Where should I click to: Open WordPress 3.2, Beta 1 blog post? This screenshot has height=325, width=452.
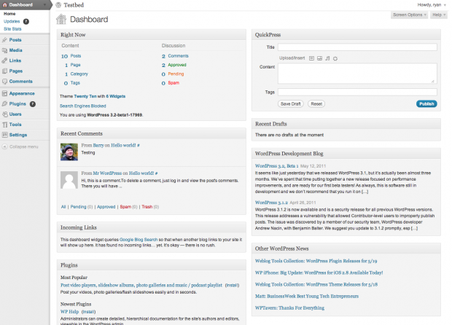(277, 166)
